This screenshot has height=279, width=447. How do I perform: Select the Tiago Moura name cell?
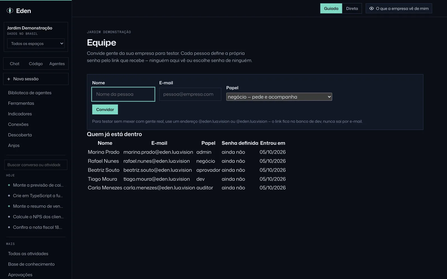coord(103,179)
